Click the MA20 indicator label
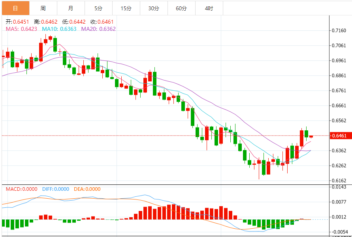352x237 pixels. (x=98, y=29)
